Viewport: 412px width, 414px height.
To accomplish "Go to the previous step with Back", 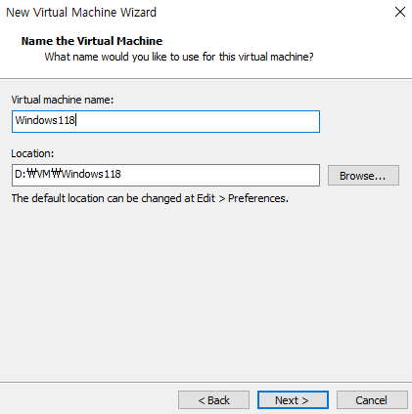I will point(213,400).
